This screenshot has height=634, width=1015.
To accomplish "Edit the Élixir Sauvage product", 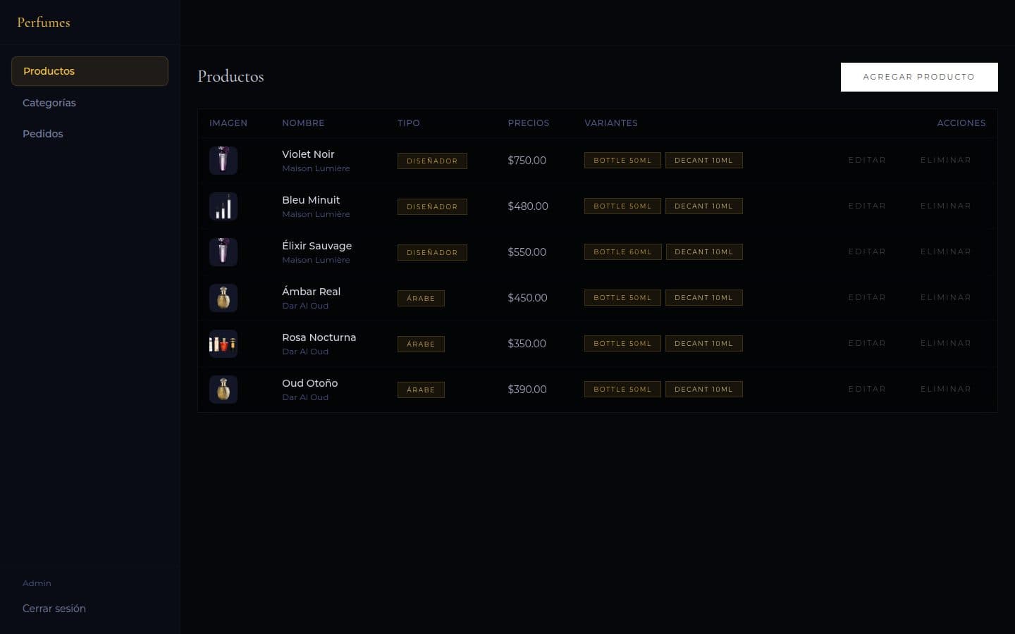I will [x=867, y=251].
